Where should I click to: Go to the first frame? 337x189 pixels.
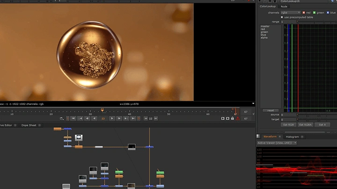click(x=73, y=119)
